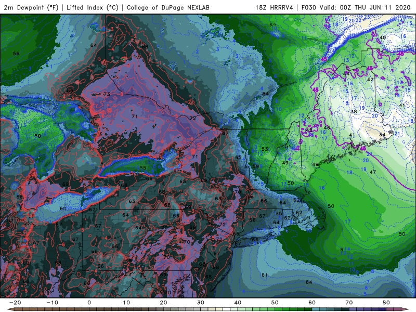Click the '59' dewpoint value on the map
This screenshot has height=312, width=416.
coord(255,166)
